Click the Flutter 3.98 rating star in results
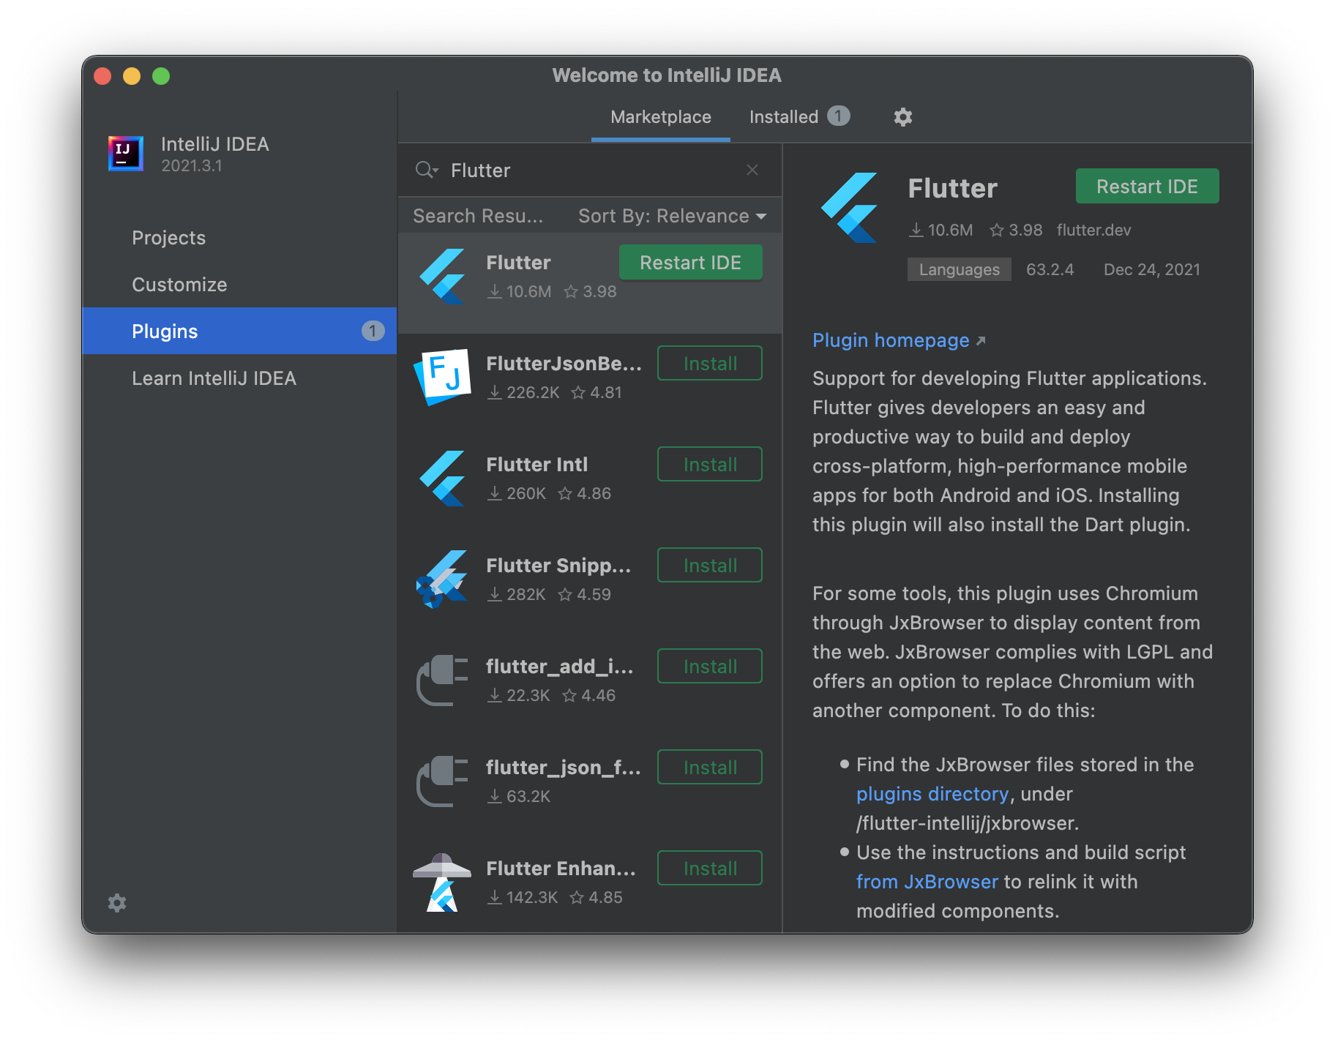Viewport: 1335px width, 1042px height. coord(571,292)
